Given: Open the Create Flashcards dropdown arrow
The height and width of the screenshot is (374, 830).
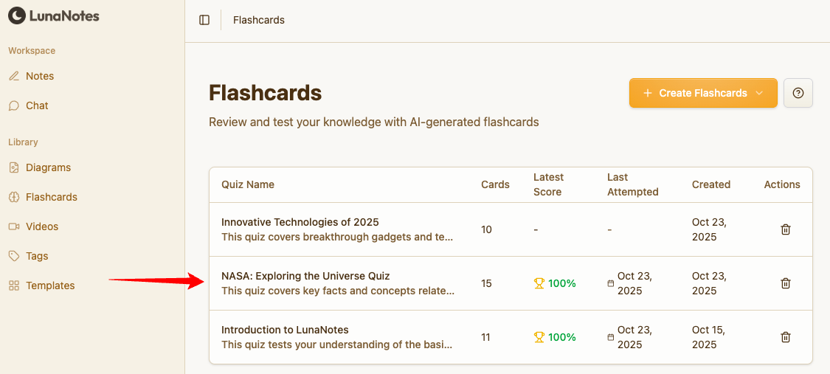Looking at the screenshot, I should pyautogui.click(x=761, y=93).
